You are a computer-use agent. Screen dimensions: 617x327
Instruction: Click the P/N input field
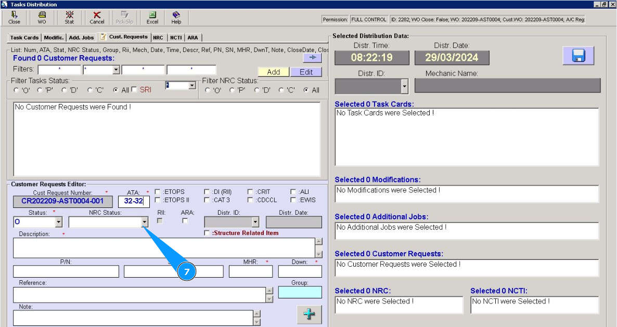click(66, 271)
